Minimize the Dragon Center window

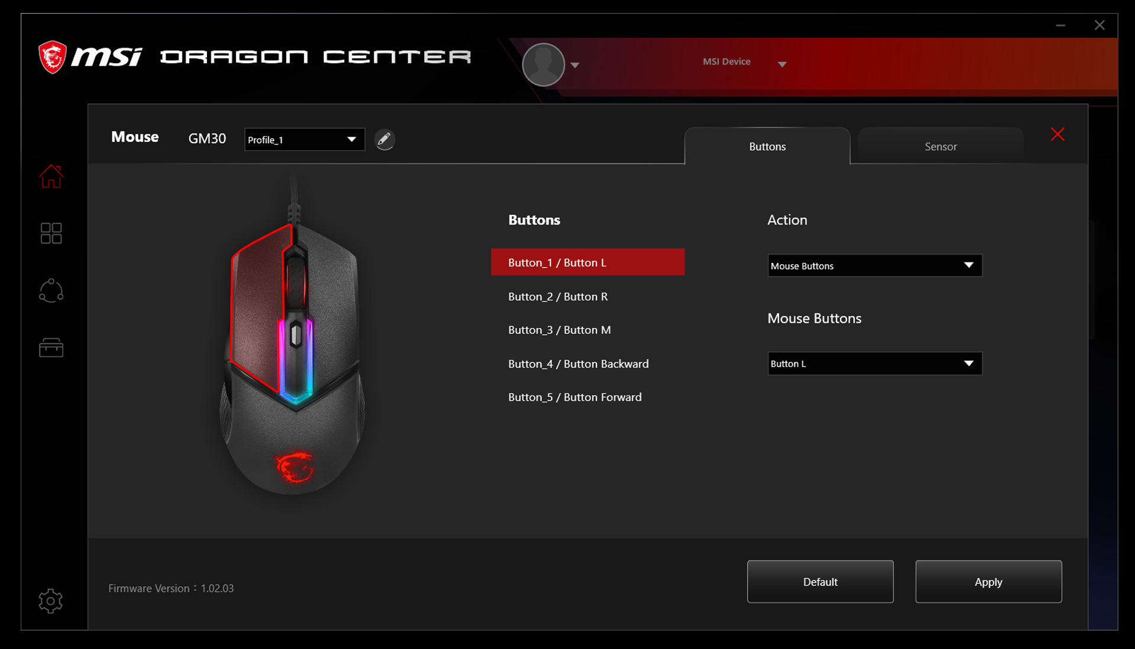(x=1061, y=25)
